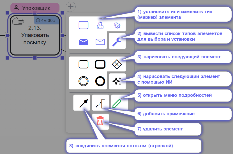Set element type to user task

click(x=100, y=25)
